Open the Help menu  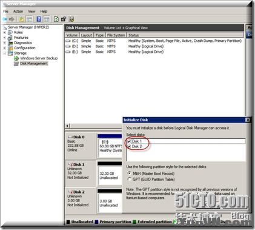click(x=44, y=12)
